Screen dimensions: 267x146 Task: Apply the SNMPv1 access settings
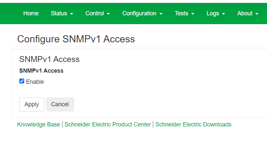tap(32, 104)
